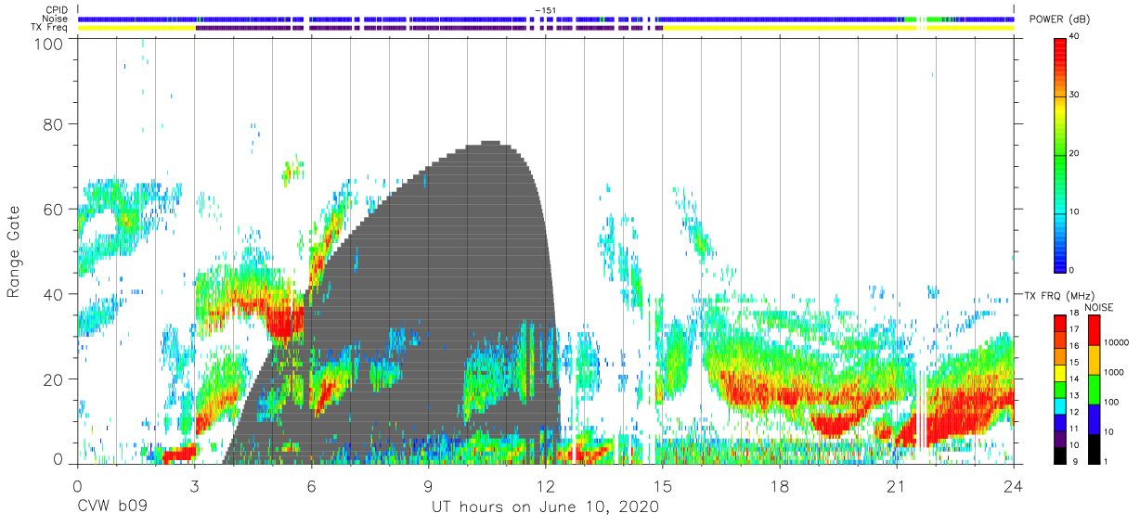
Task: Click the 'NOISE' legend title
Action: coord(1098,307)
